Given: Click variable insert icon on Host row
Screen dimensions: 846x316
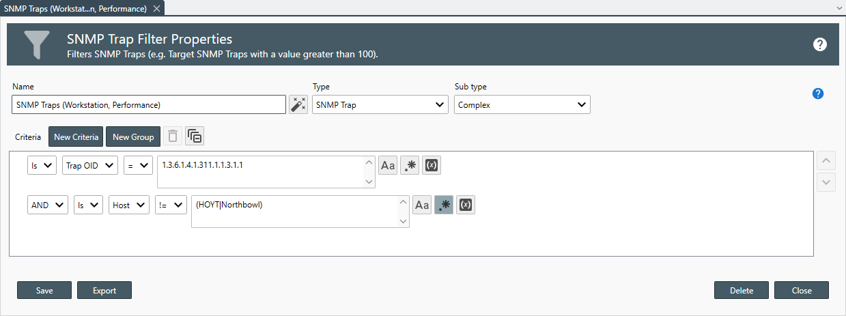Looking at the screenshot, I should click(x=465, y=205).
